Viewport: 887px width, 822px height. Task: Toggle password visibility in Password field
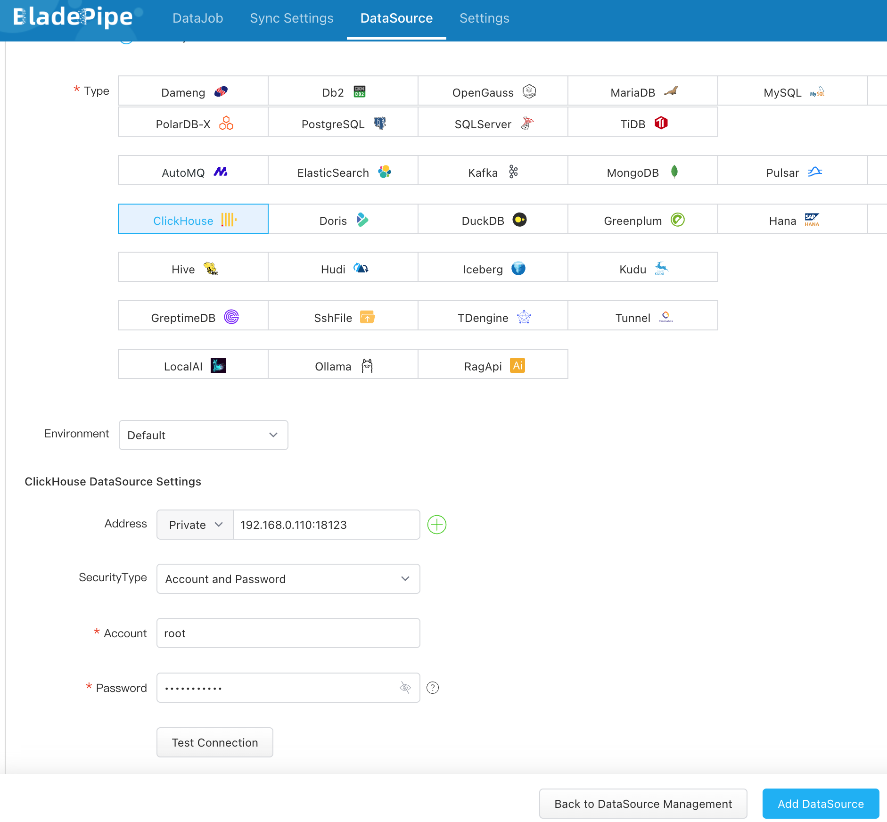pyautogui.click(x=404, y=688)
